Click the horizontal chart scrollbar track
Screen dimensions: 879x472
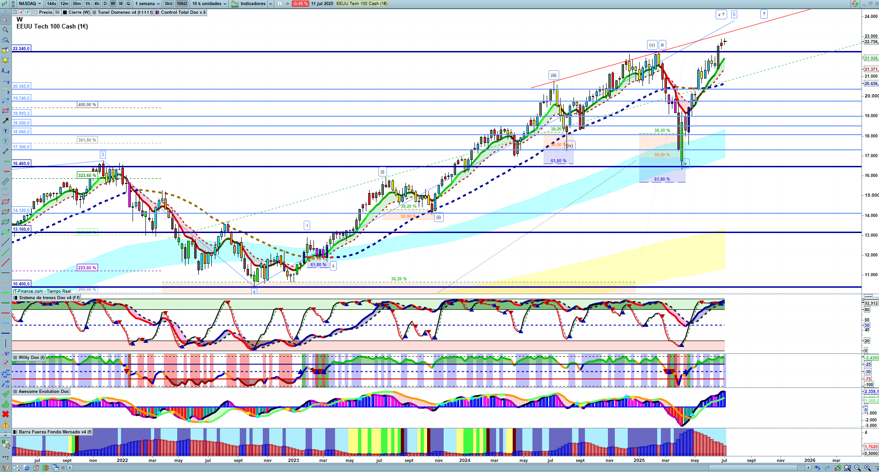[439, 468]
